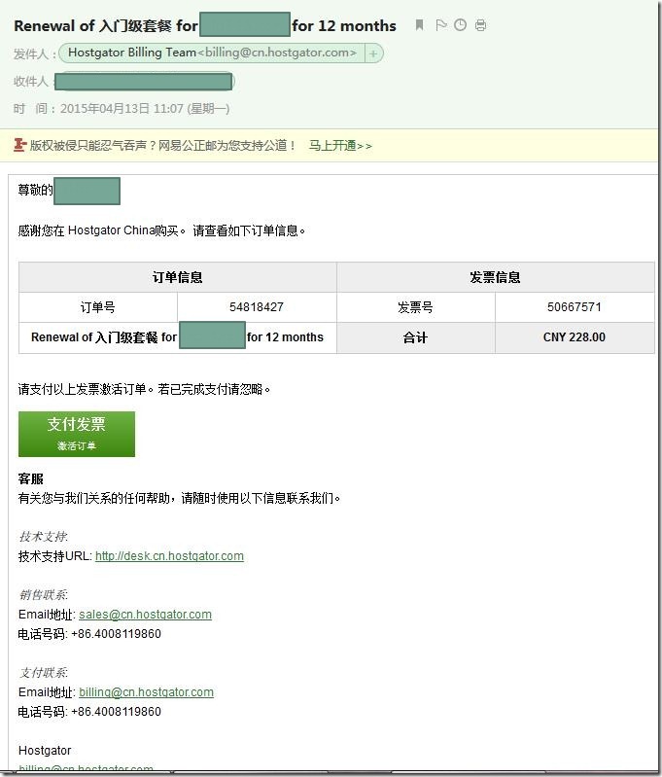Click the invoice number 50667571 cell
Viewport: 662px width, 777px height.
pos(575,307)
